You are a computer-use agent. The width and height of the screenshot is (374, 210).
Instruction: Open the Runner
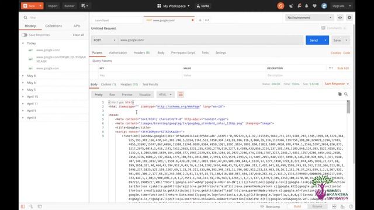[70, 6]
